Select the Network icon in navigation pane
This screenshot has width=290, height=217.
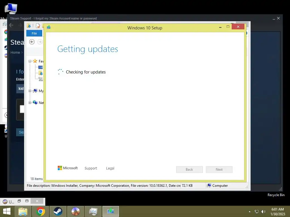pyautogui.click(x=35, y=102)
